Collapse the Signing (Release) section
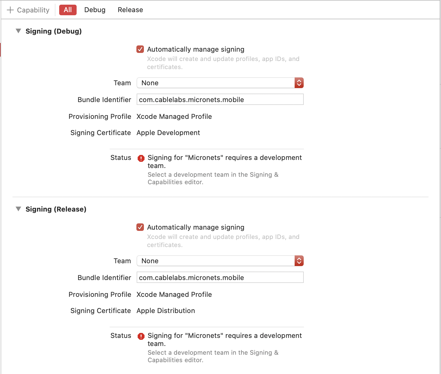The height and width of the screenshot is (374, 441). [18, 209]
